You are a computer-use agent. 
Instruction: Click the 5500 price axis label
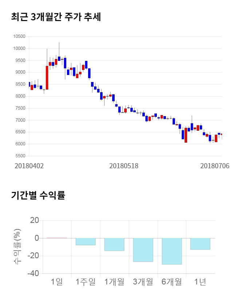click(x=20, y=156)
